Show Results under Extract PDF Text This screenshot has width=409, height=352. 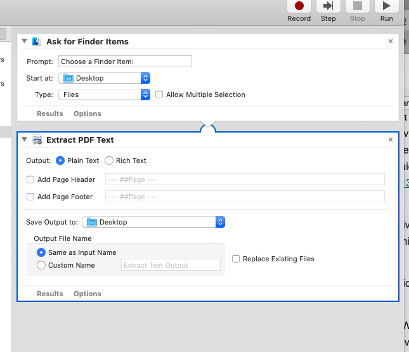point(50,294)
